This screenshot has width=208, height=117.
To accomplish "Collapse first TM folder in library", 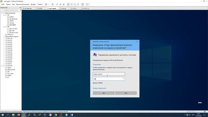I will tap(4, 15).
